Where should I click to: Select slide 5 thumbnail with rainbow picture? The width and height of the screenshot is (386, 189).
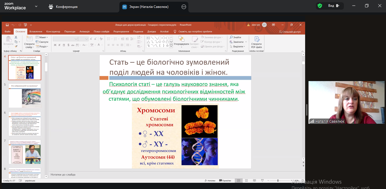(25, 95)
